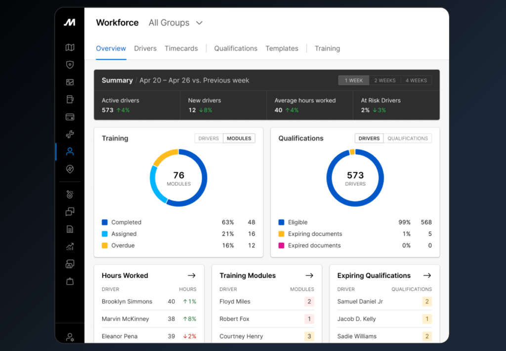Click the analytics chart icon in sidebar
The width and height of the screenshot is (506, 351).
point(70,247)
